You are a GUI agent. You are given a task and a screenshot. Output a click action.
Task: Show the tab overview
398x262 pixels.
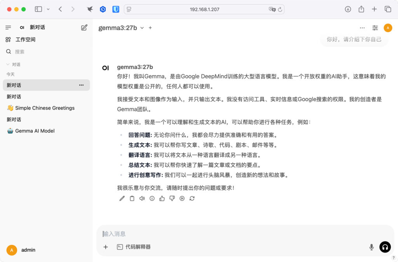[x=388, y=9]
